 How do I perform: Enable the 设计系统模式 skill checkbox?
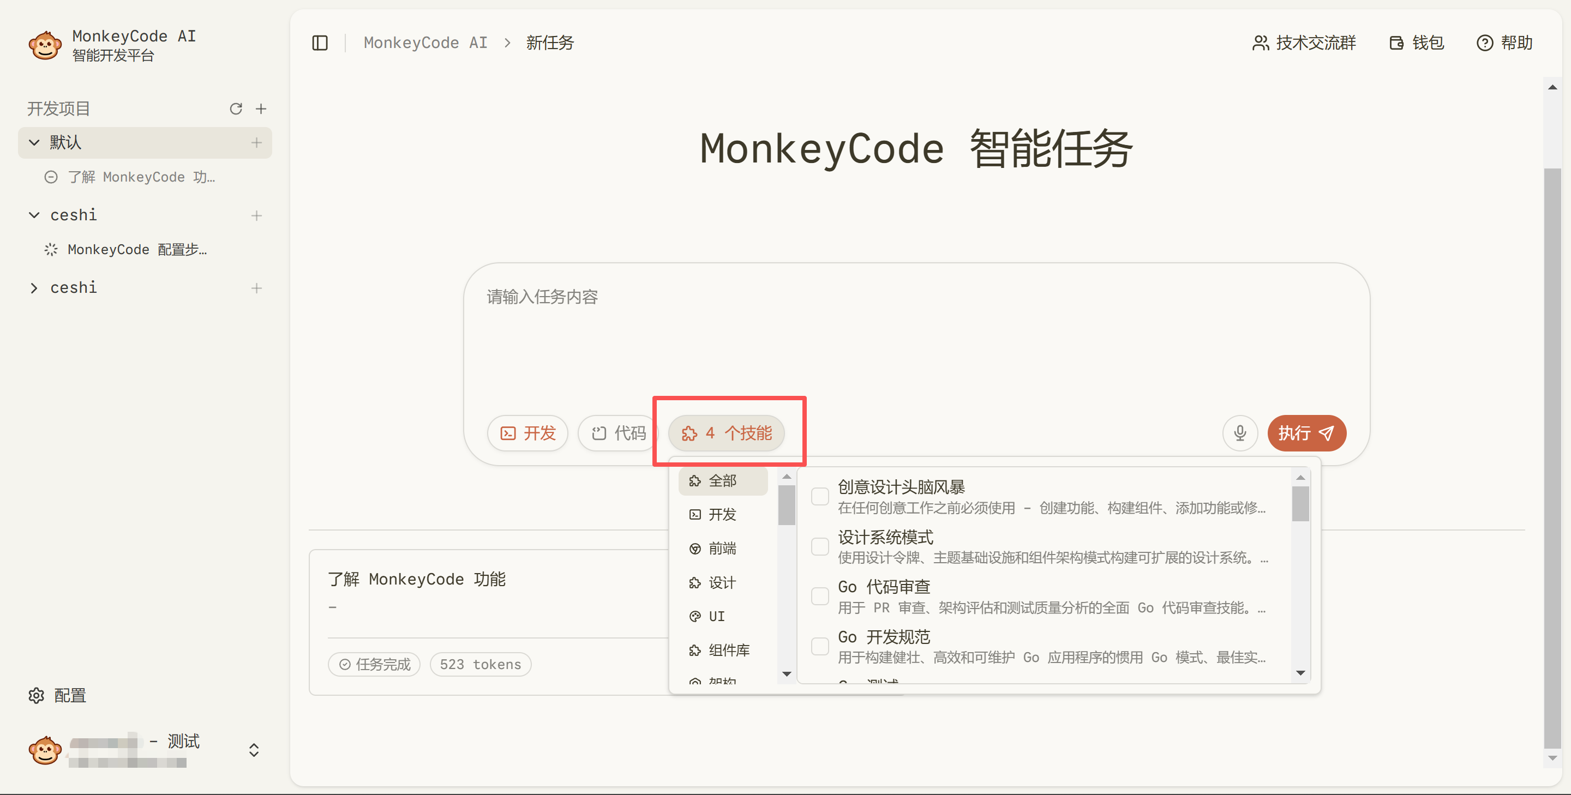pos(820,546)
